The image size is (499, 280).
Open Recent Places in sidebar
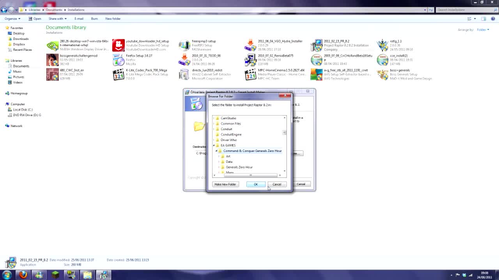(x=22, y=50)
